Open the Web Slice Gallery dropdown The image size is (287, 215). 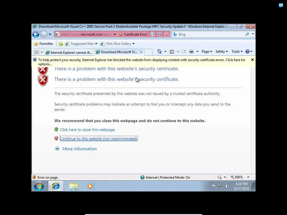117,44
